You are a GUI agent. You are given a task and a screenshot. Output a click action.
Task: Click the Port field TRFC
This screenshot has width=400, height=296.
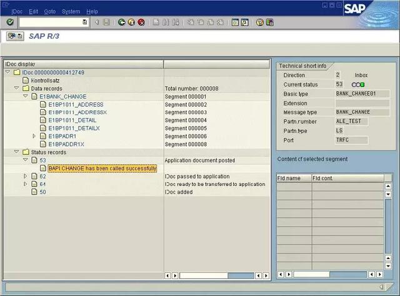(351, 140)
